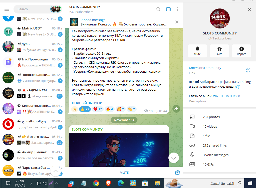This screenshot has height=188, width=256.
Task: Open File Explorer from the taskbar
Action: click(157, 183)
